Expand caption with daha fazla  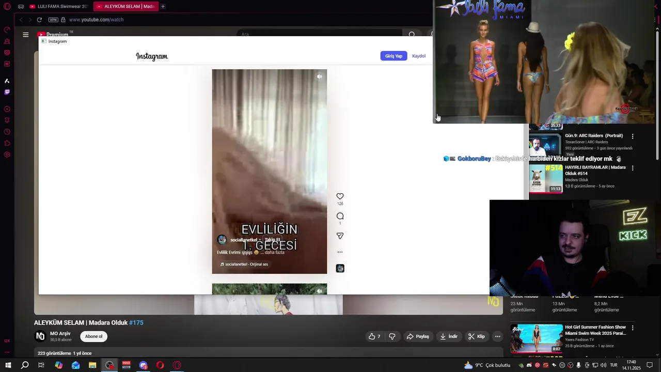click(275, 252)
